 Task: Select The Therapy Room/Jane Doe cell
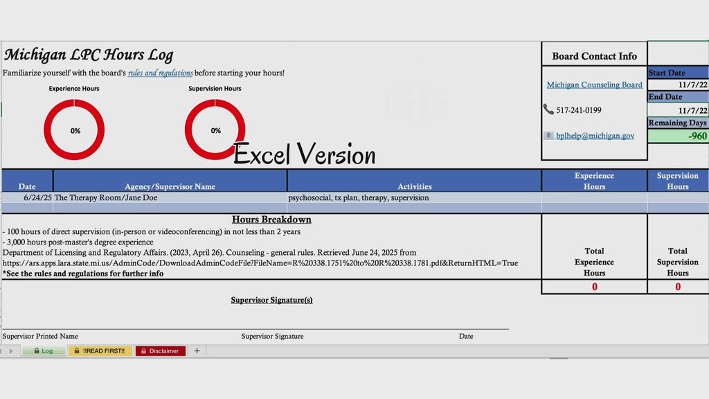coord(170,197)
